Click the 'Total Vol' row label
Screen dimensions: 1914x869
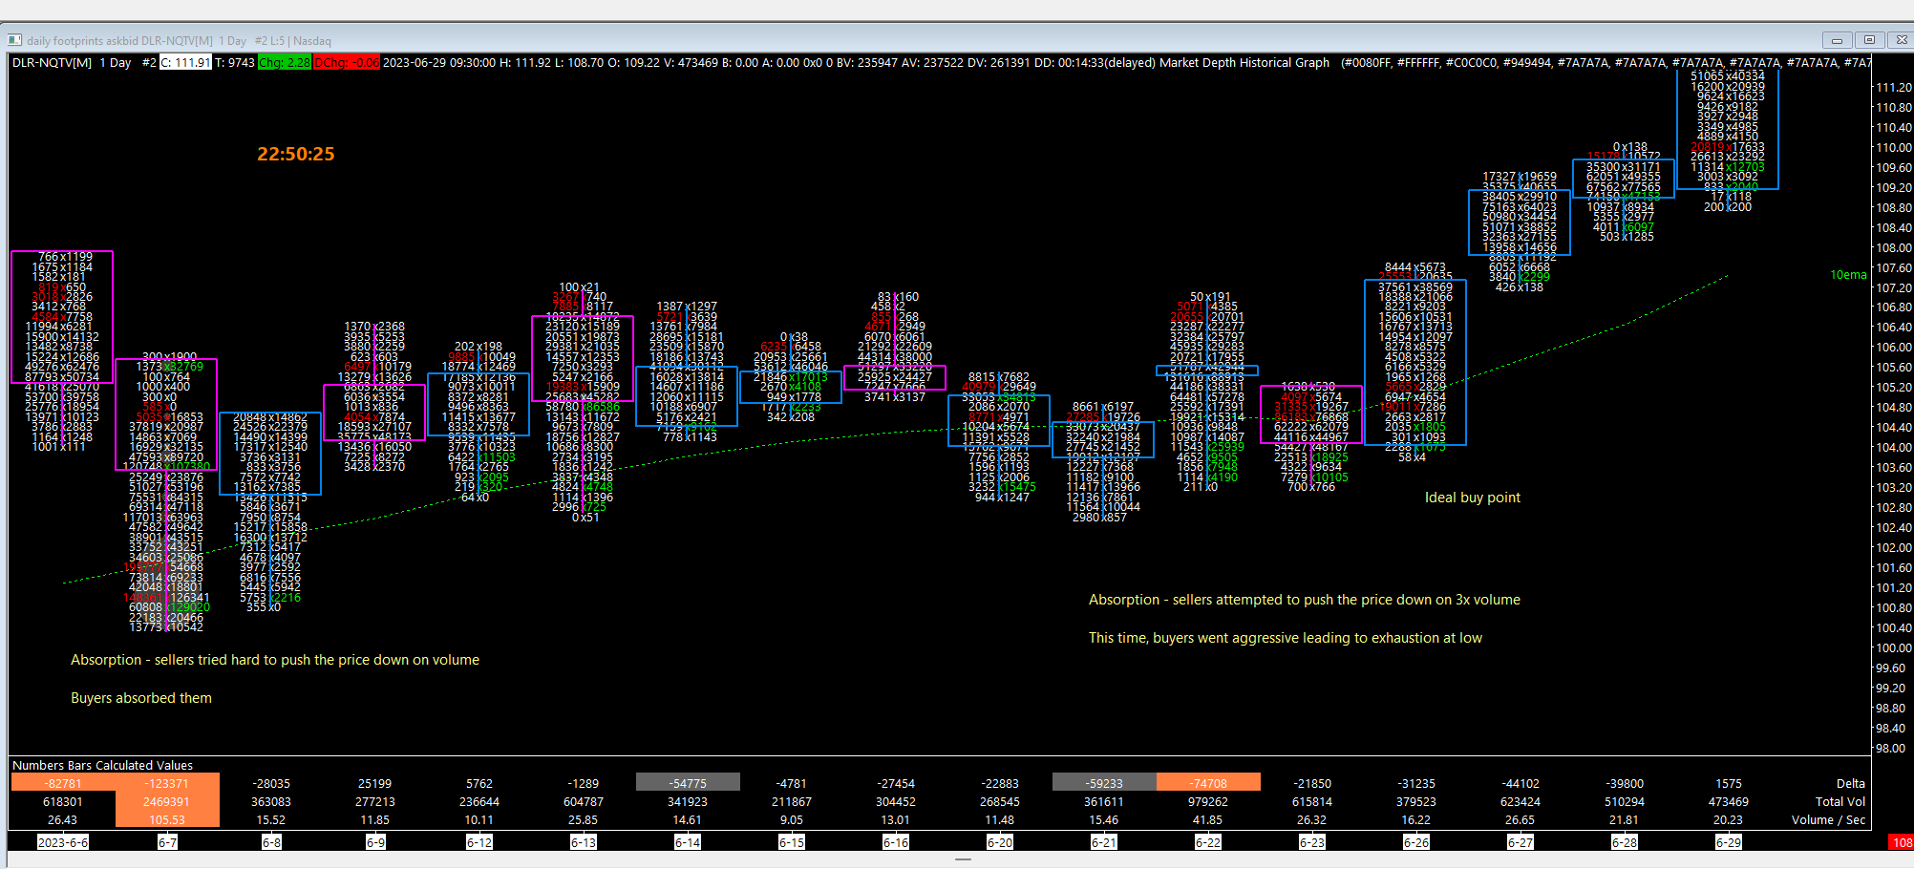(1840, 801)
